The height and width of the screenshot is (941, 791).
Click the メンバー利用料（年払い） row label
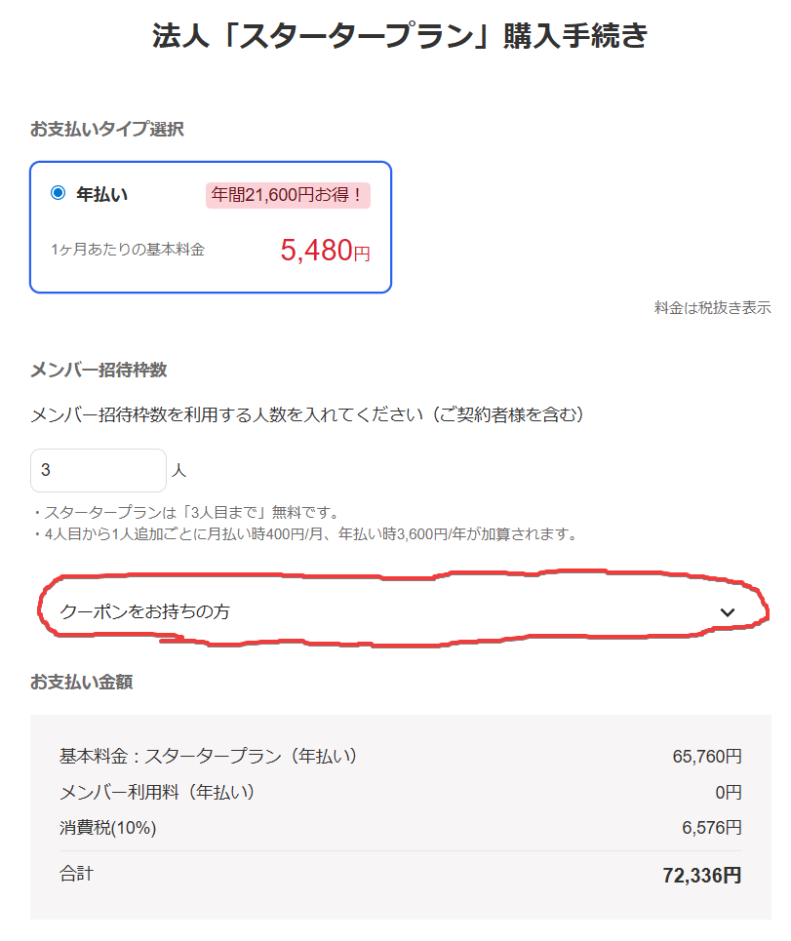coord(157,792)
